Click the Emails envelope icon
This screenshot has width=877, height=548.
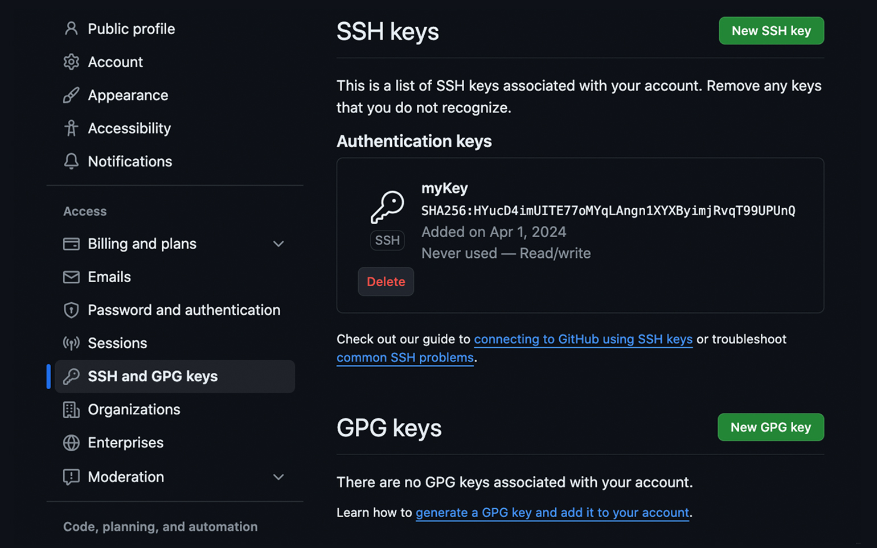point(71,277)
